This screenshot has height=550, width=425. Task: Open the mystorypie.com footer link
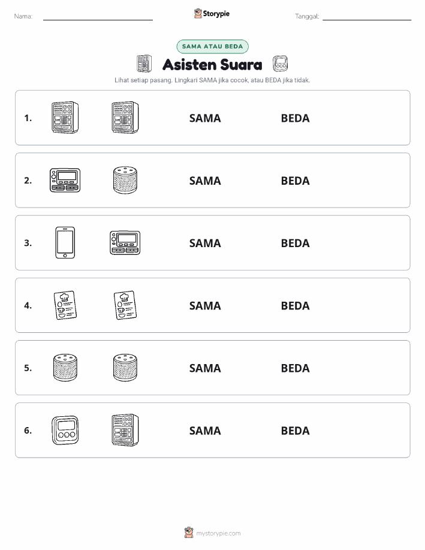[212, 533]
